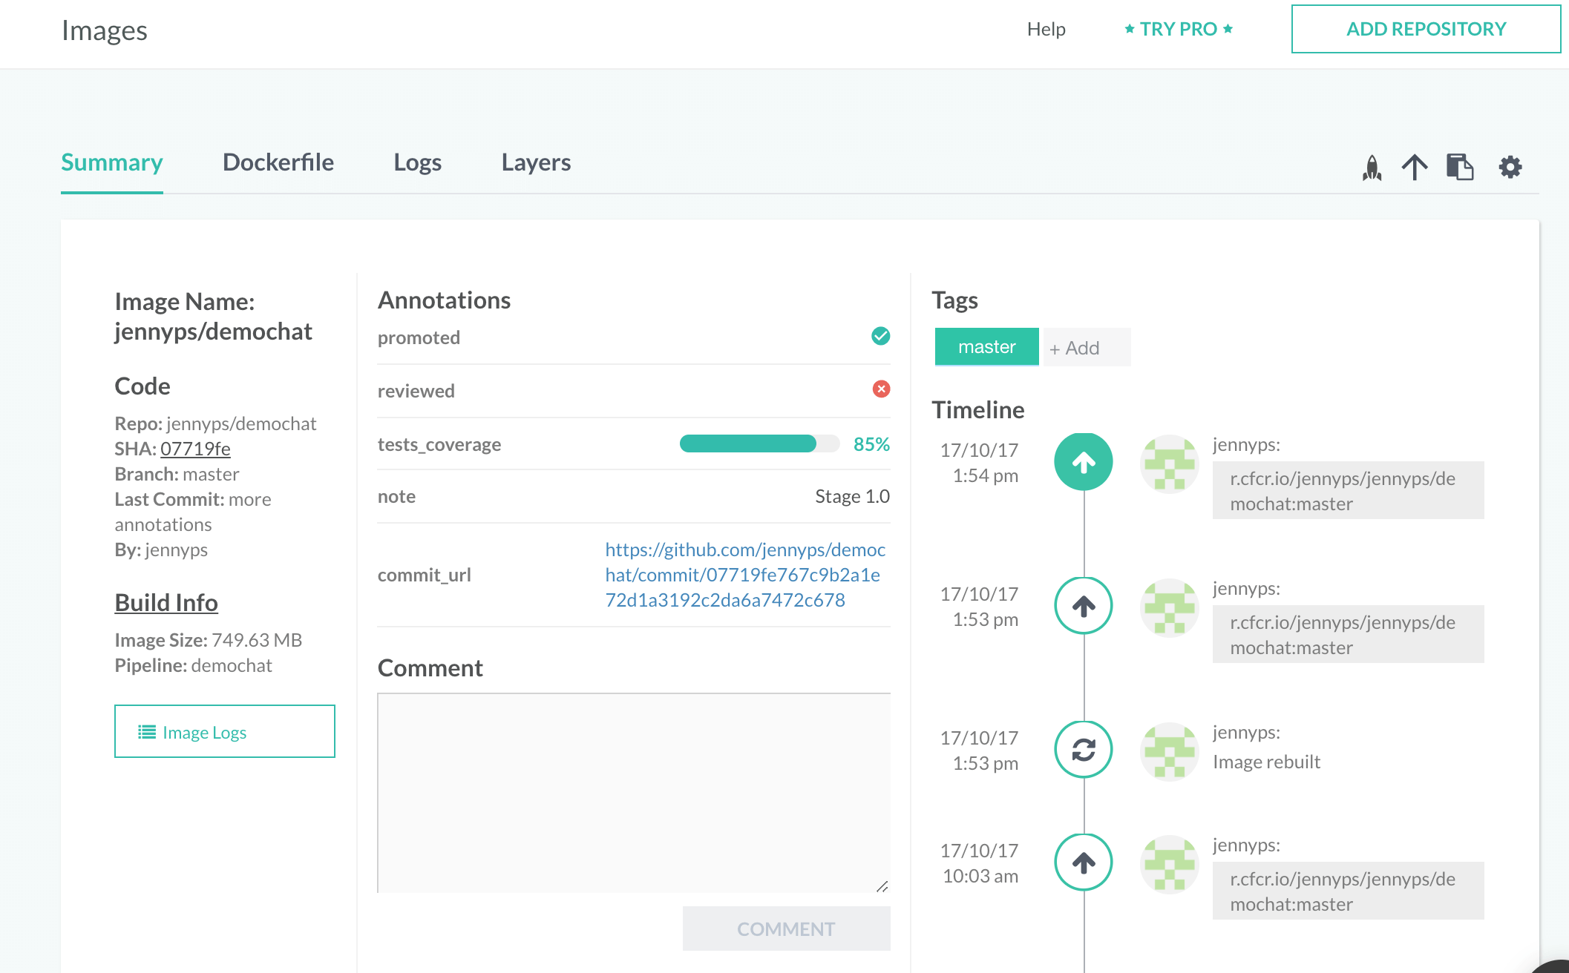The height and width of the screenshot is (973, 1569).
Task: Click the 10:03 am push arrow icon
Action: 1084,862
